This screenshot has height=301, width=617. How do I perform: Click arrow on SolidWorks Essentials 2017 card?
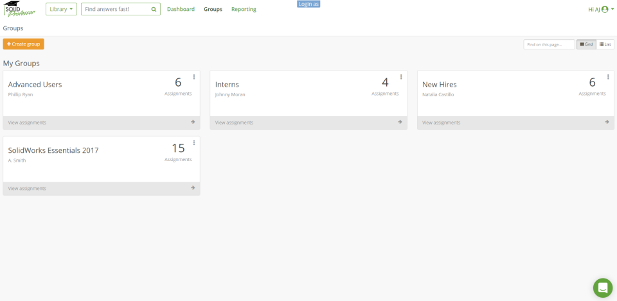193,188
